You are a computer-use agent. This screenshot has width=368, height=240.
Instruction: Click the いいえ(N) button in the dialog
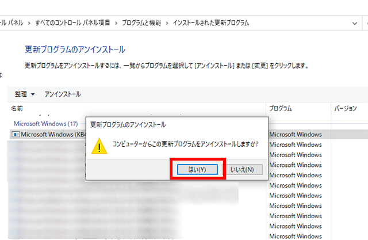point(242,169)
